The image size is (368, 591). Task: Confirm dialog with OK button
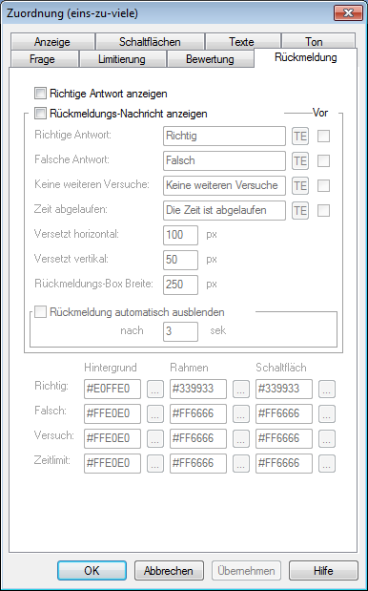[92, 571]
